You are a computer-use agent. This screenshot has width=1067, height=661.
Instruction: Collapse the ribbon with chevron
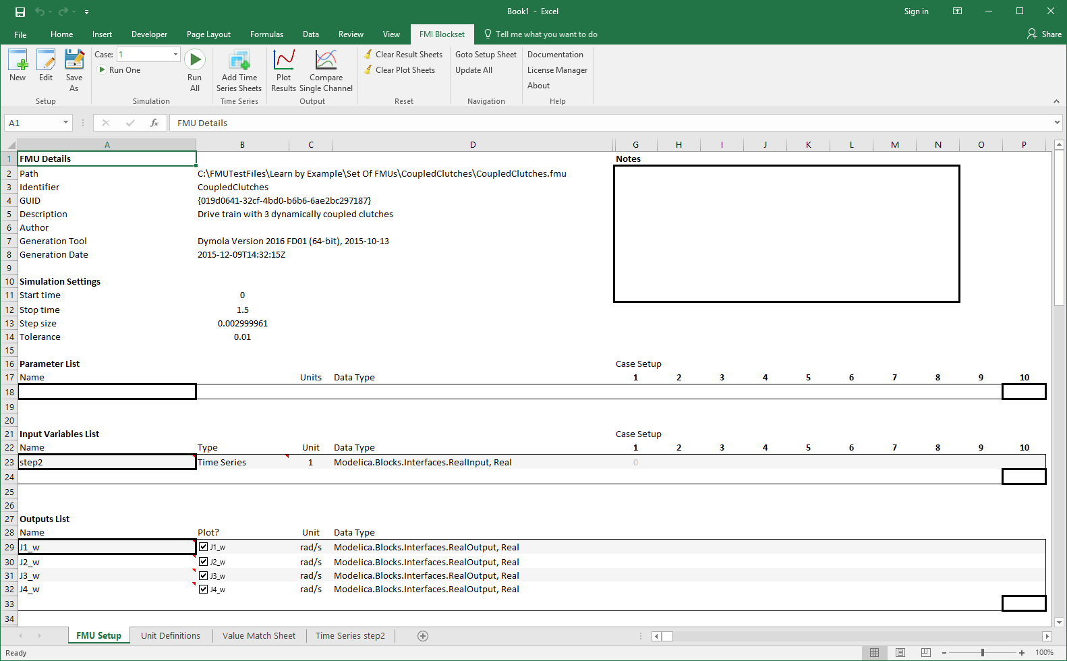point(1056,101)
